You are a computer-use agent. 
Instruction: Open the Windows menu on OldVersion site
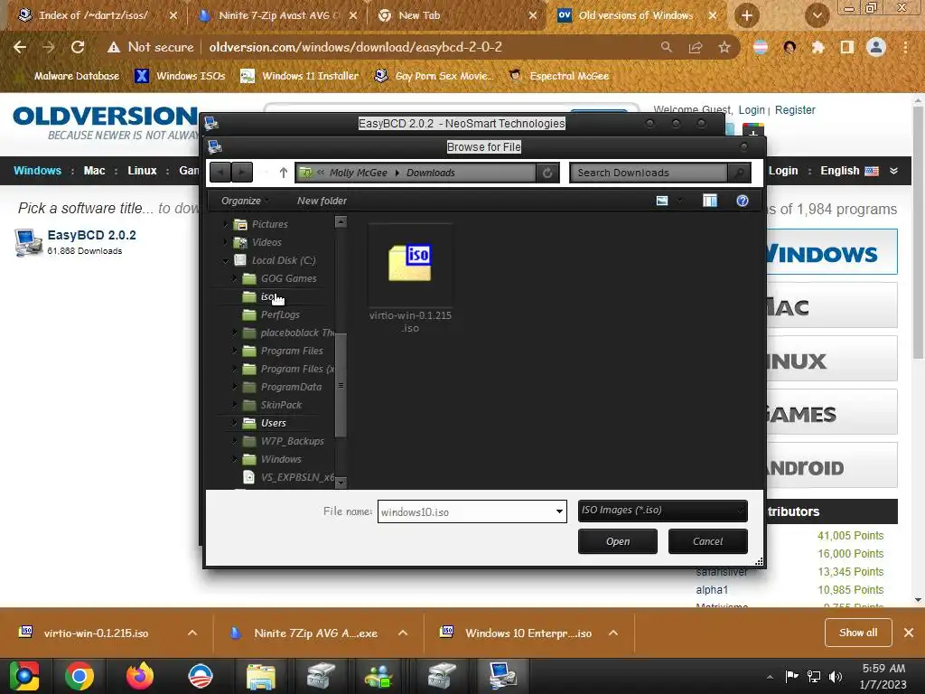click(37, 171)
